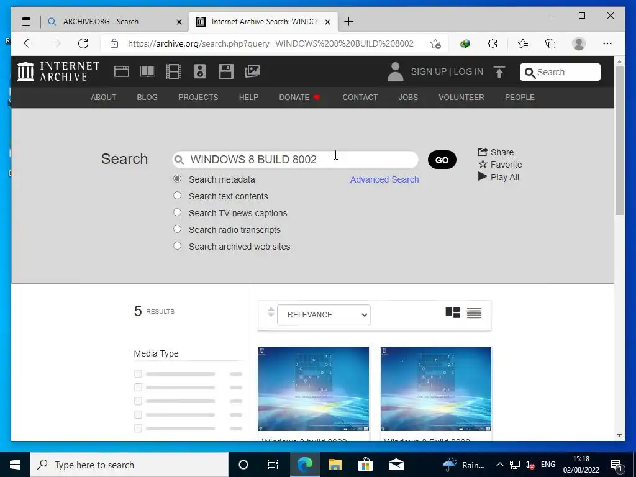Select Search text contents option

tap(177, 196)
